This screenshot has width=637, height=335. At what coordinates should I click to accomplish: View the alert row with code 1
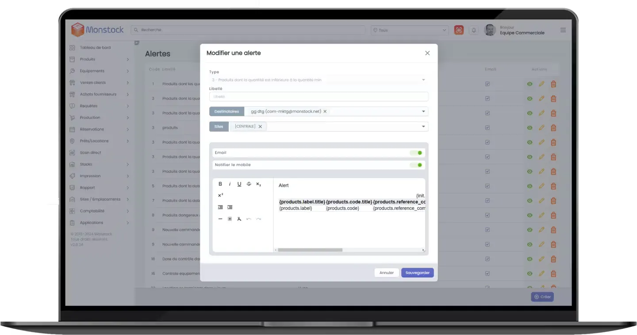point(530,84)
